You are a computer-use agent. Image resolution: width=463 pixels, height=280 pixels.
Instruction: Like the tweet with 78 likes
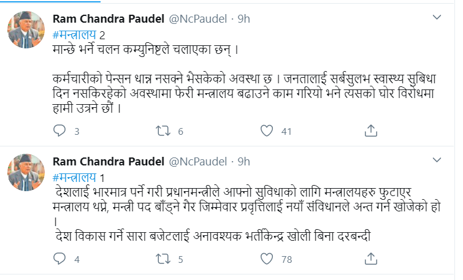point(266,260)
